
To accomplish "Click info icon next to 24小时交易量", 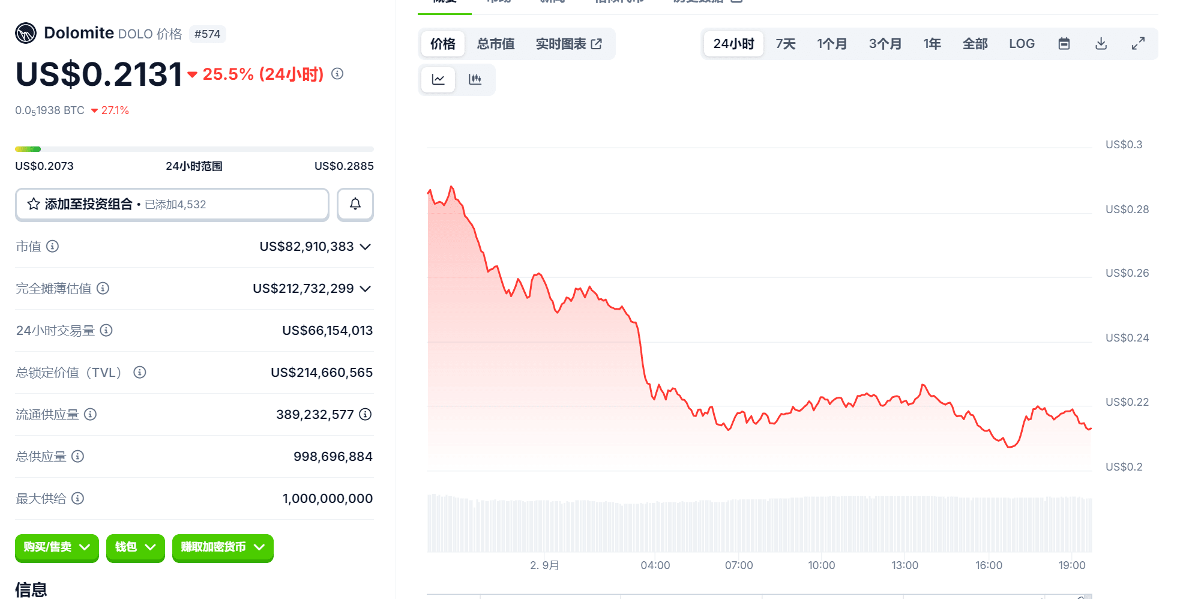I will tap(106, 330).
